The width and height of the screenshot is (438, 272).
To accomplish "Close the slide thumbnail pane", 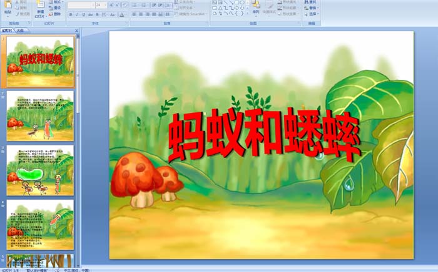I will pos(77,30).
